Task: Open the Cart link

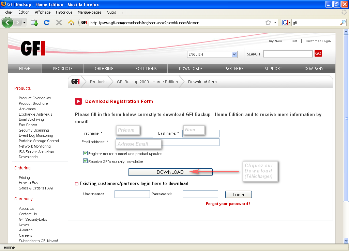Action: [293, 41]
